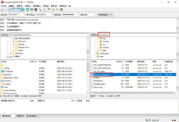Screen dimensions: 179x122
Task: Sort the remote list by the 权限 column
Action: point(154,62)
